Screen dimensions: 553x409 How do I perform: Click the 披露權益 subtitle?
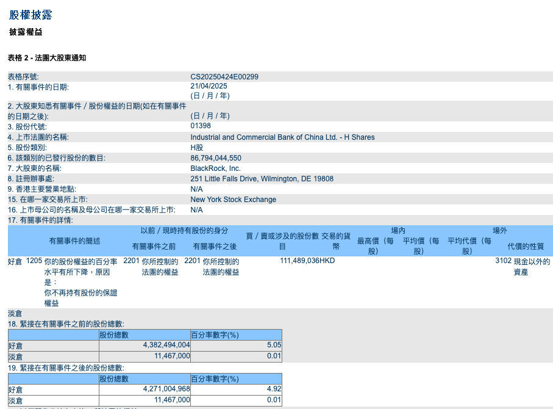click(26, 32)
